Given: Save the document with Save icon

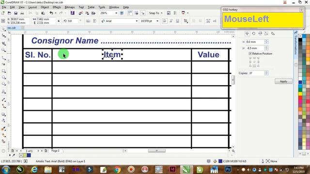Looking at the screenshot, I should pos(15,13).
